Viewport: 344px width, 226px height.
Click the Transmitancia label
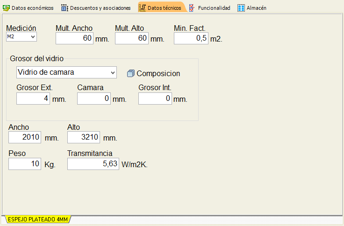point(90,153)
